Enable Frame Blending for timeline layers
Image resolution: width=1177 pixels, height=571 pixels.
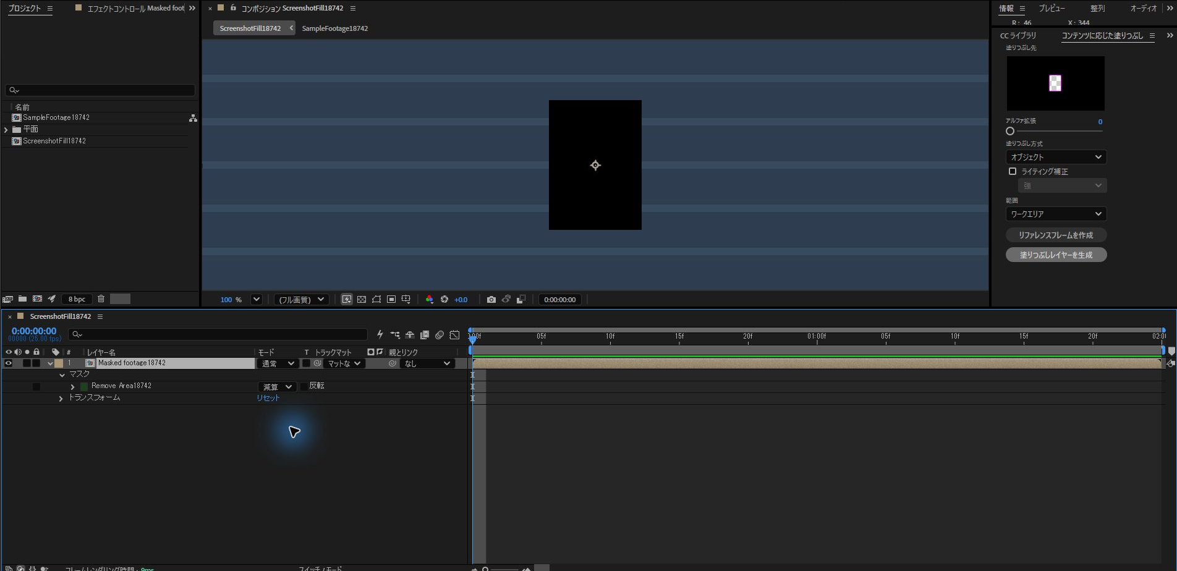(425, 335)
